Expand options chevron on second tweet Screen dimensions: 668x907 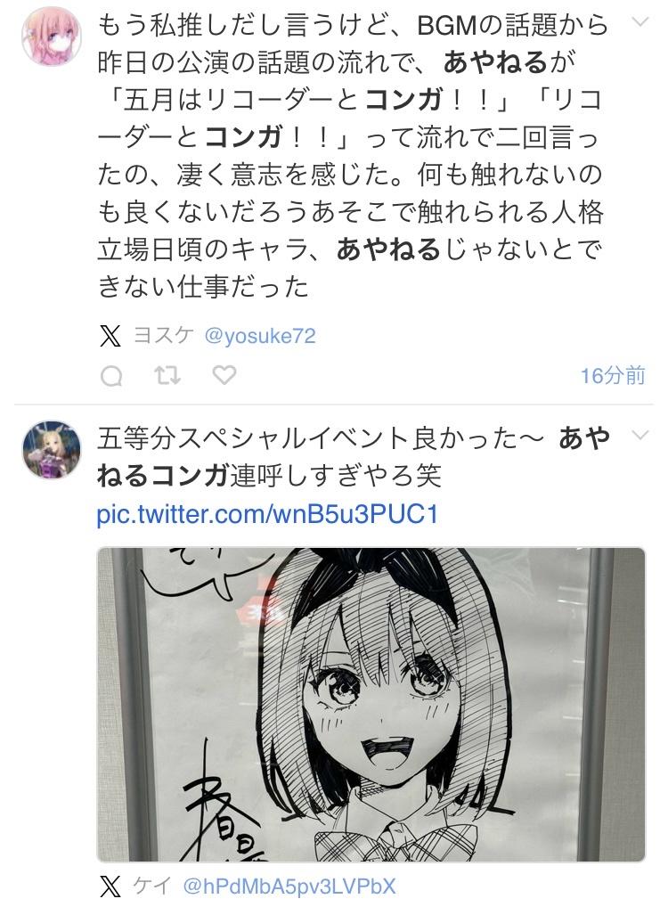coord(639,435)
